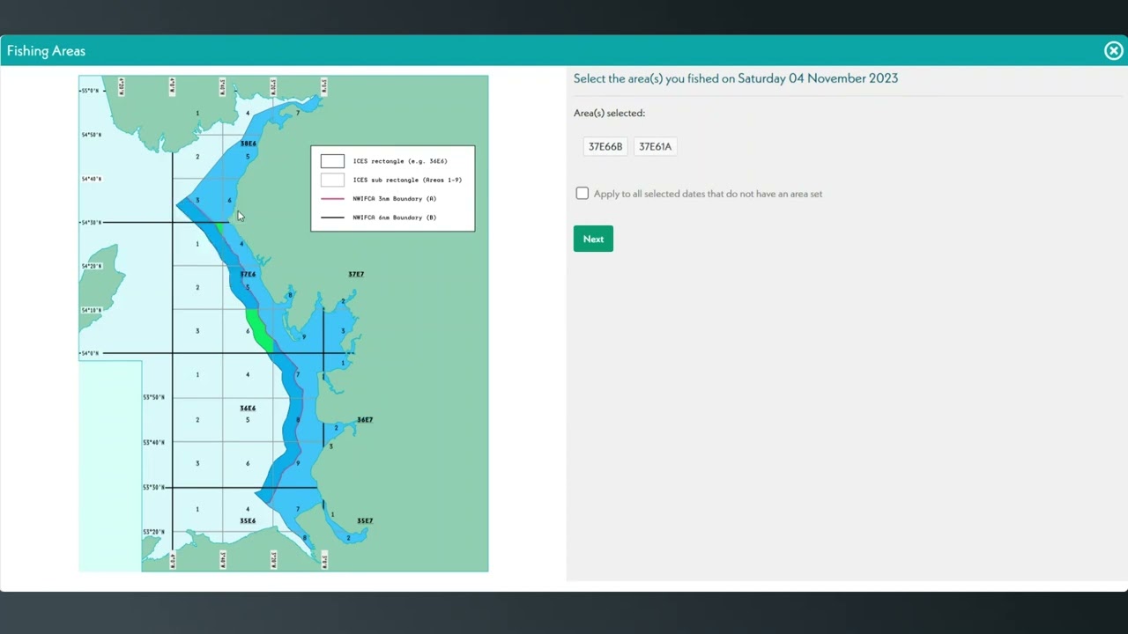Click the ICES rectangle legend box icon
Viewport: 1128px width, 634px height.
coord(332,161)
